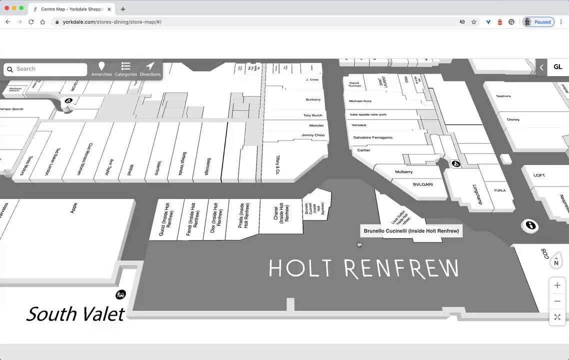This screenshot has height=360, width=569.
Task: Open the Amenities pin menu
Action: tap(101, 69)
